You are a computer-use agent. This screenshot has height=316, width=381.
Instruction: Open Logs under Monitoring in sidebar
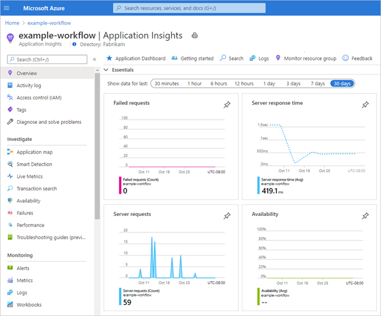pos(21,293)
